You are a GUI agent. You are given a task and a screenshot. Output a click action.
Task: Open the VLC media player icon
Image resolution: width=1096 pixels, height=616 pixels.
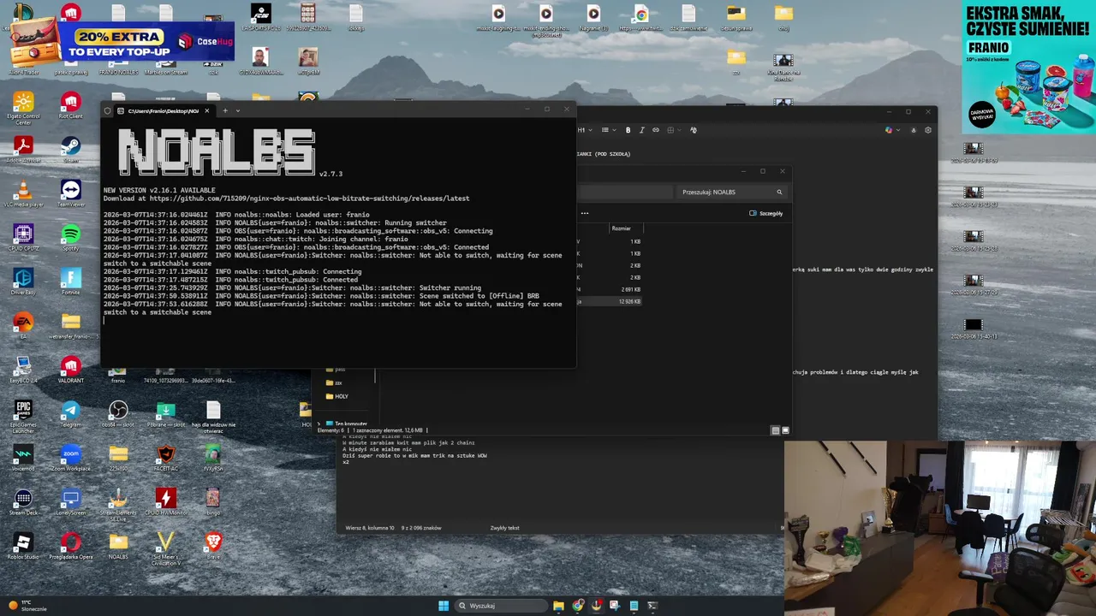23,194
